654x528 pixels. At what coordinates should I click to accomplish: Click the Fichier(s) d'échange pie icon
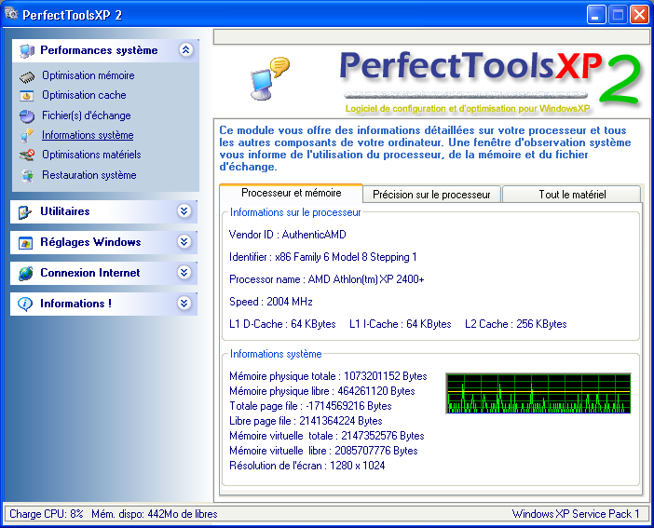tap(27, 116)
